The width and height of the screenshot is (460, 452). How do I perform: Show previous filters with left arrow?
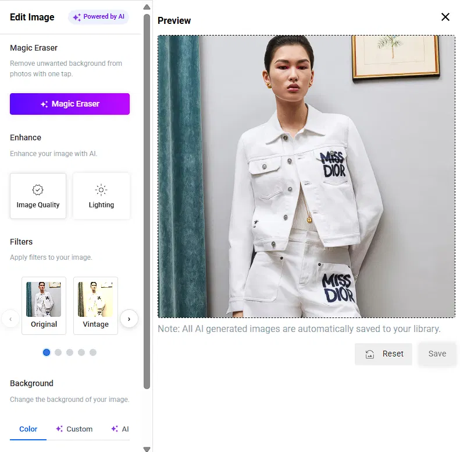10,319
